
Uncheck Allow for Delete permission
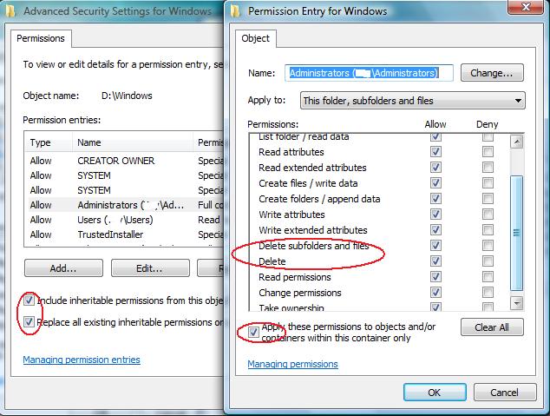click(x=435, y=261)
